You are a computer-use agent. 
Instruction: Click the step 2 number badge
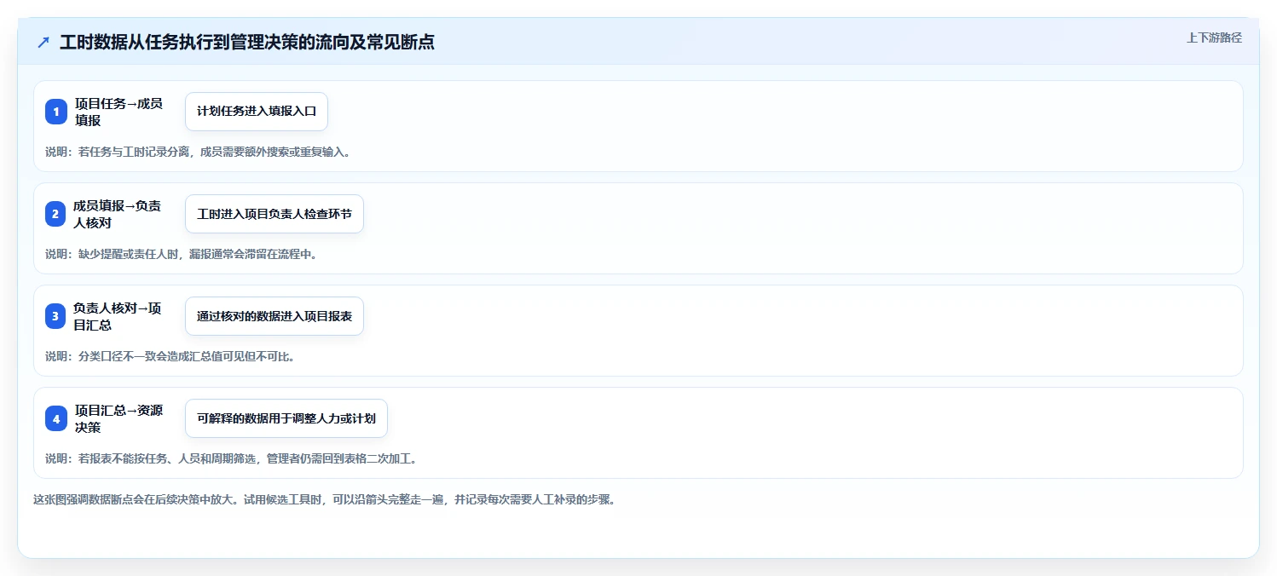click(x=56, y=214)
